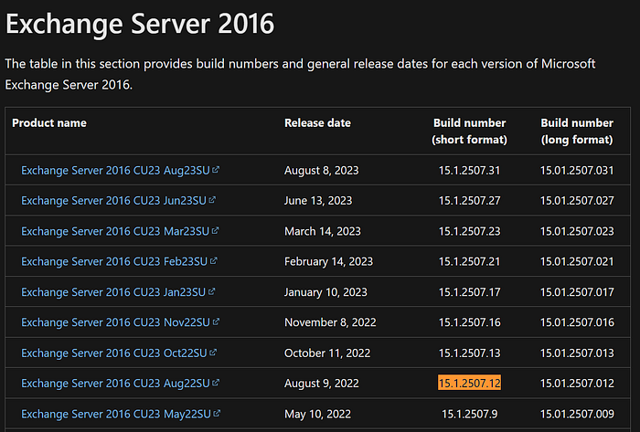Screen dimensions: 640x432
Task: Click long build number 15.01.2507.012
Action: coord(577,383)
